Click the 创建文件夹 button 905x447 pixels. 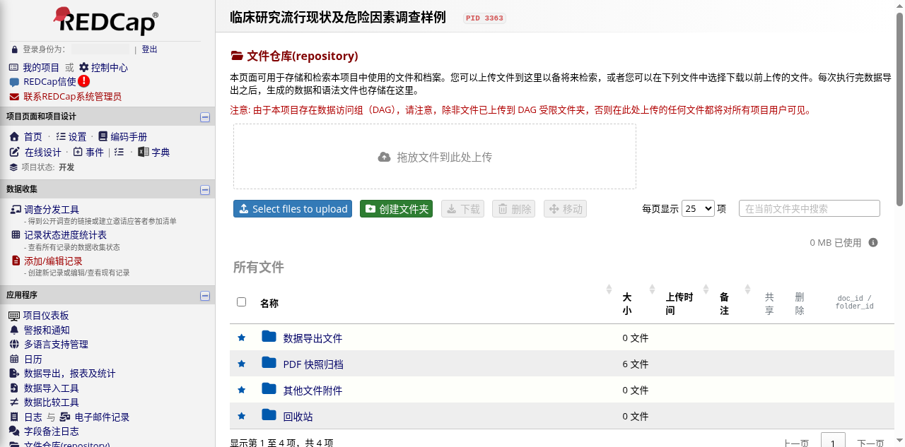(396, 209)
